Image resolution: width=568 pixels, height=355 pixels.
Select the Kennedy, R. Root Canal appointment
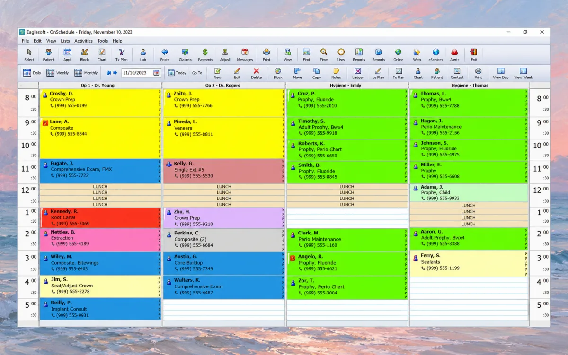pyautogui.click(x=100, y=217)
